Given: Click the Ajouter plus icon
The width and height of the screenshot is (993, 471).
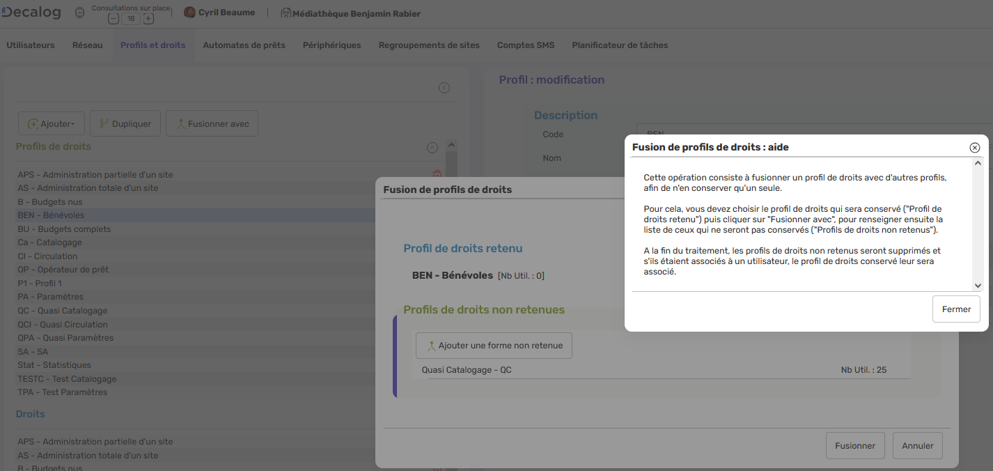Looking at the screenshot, I should tap(33, 123).
